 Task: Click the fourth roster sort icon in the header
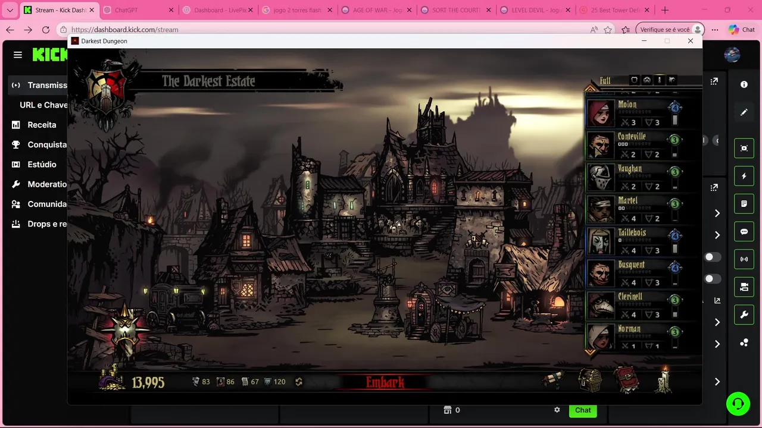click(x=672, y=80)
